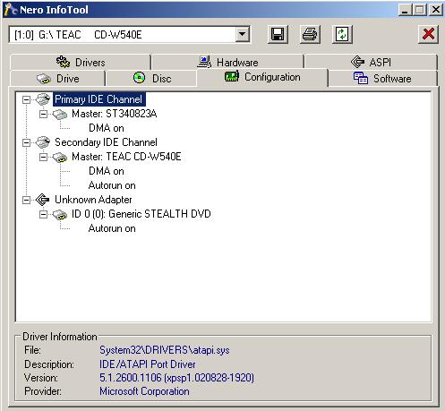445x411 pixels.
Task: Click the System32\DRIVERS\atapi.sys file value
Action: (165, 350)
